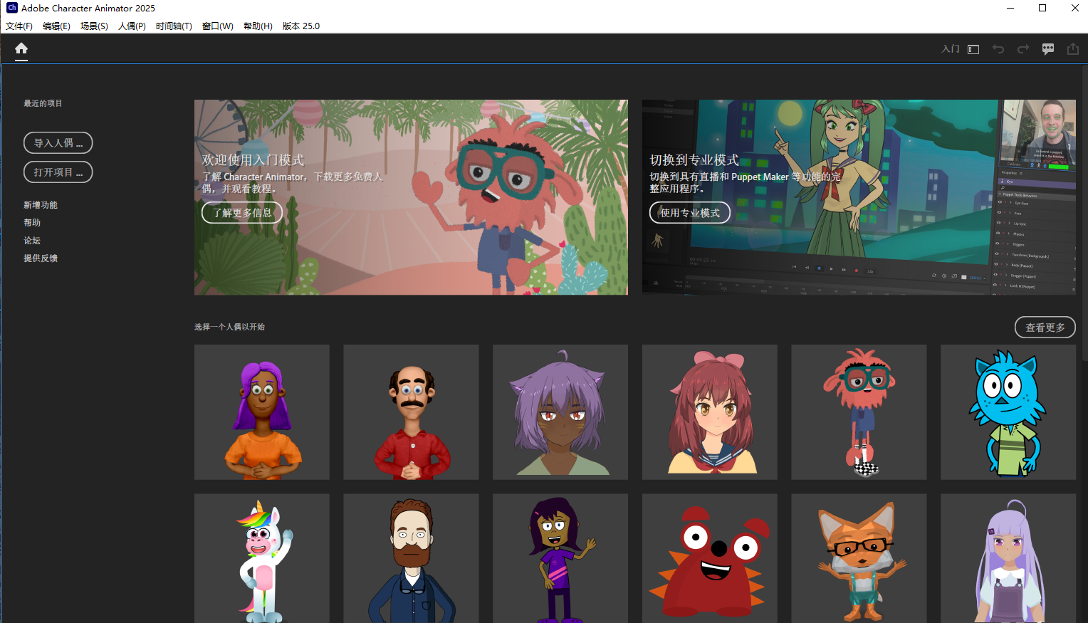Image resolution: width=1088 pixels, height=623 pixels.
Task: Open the 时间轴(T) menu
Action: (174, 26)
